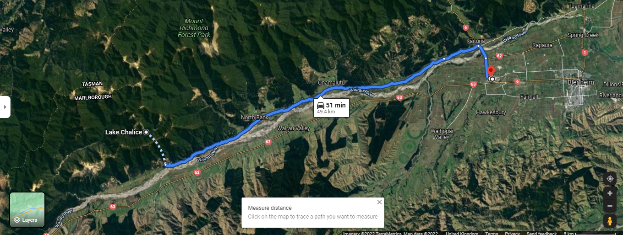Image resolution: width=623 pixels, height=235 pixels.
Task: Zoom in with the plus button
Action: [610, 193]
